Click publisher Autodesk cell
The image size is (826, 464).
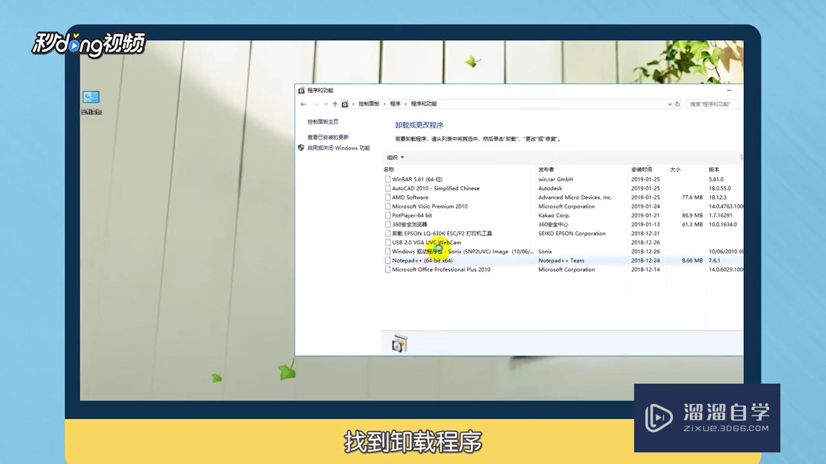550,188
